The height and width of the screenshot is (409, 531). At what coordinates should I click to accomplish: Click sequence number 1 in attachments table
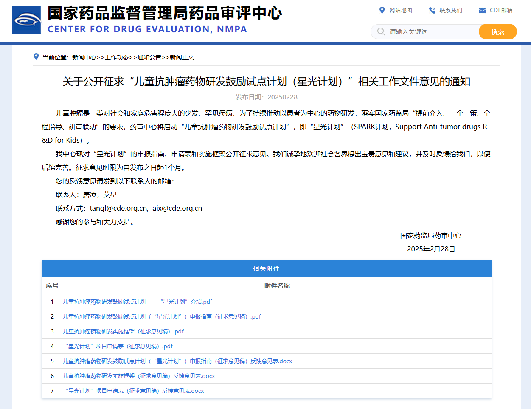52,302
